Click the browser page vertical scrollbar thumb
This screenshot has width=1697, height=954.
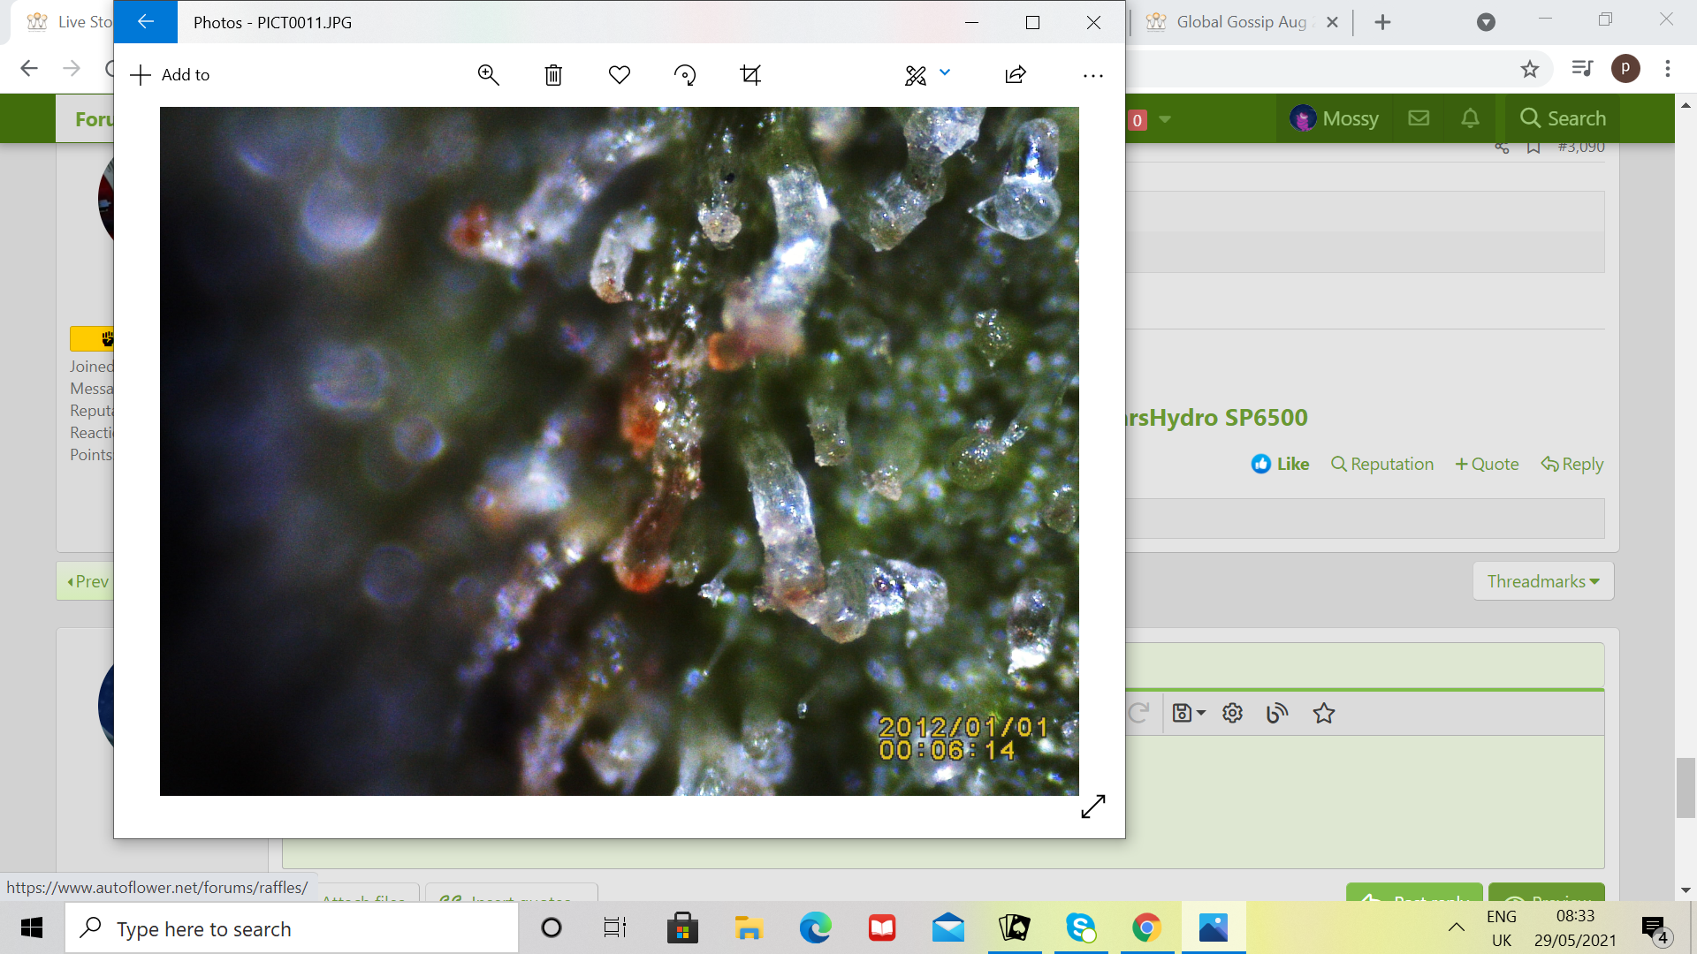point(1686,788)
